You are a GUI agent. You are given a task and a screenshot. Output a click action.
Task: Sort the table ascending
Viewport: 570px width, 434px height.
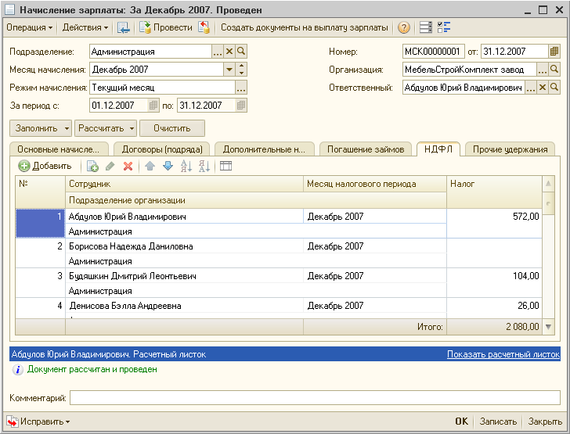(186, 167)
